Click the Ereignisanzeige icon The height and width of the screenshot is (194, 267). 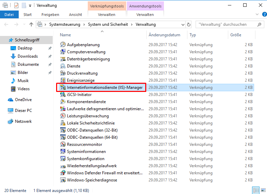63,80
